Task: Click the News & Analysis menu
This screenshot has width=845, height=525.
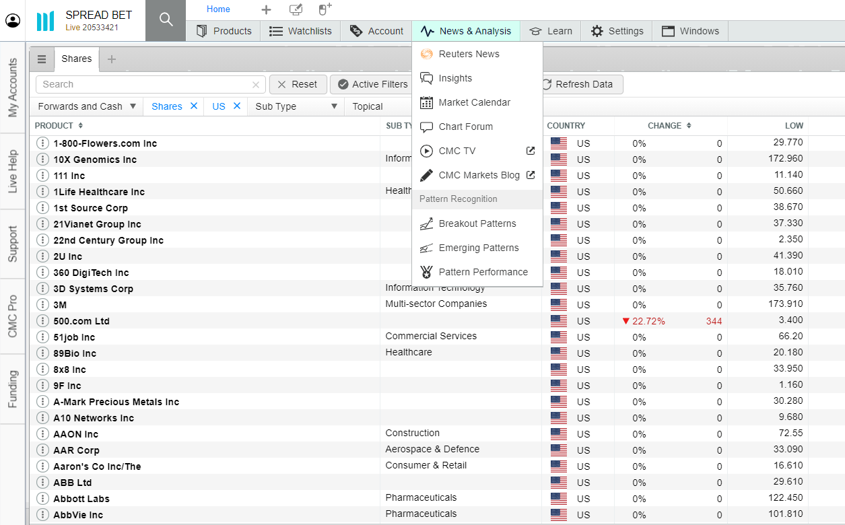Action: coord(466,31)
